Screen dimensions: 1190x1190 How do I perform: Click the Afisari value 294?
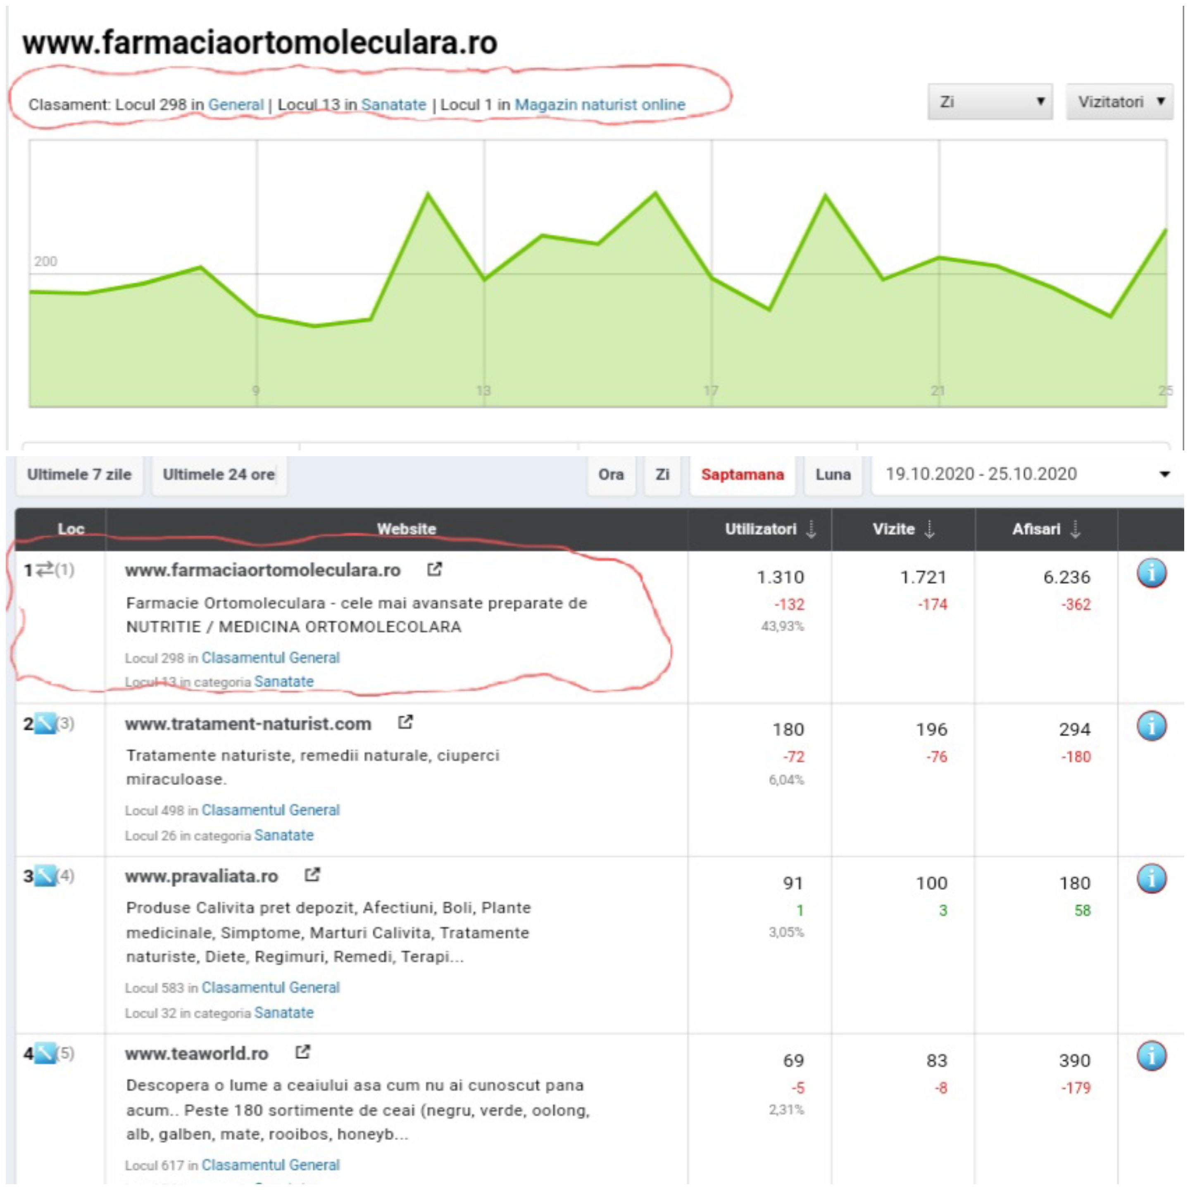(x=1075, y=729)
